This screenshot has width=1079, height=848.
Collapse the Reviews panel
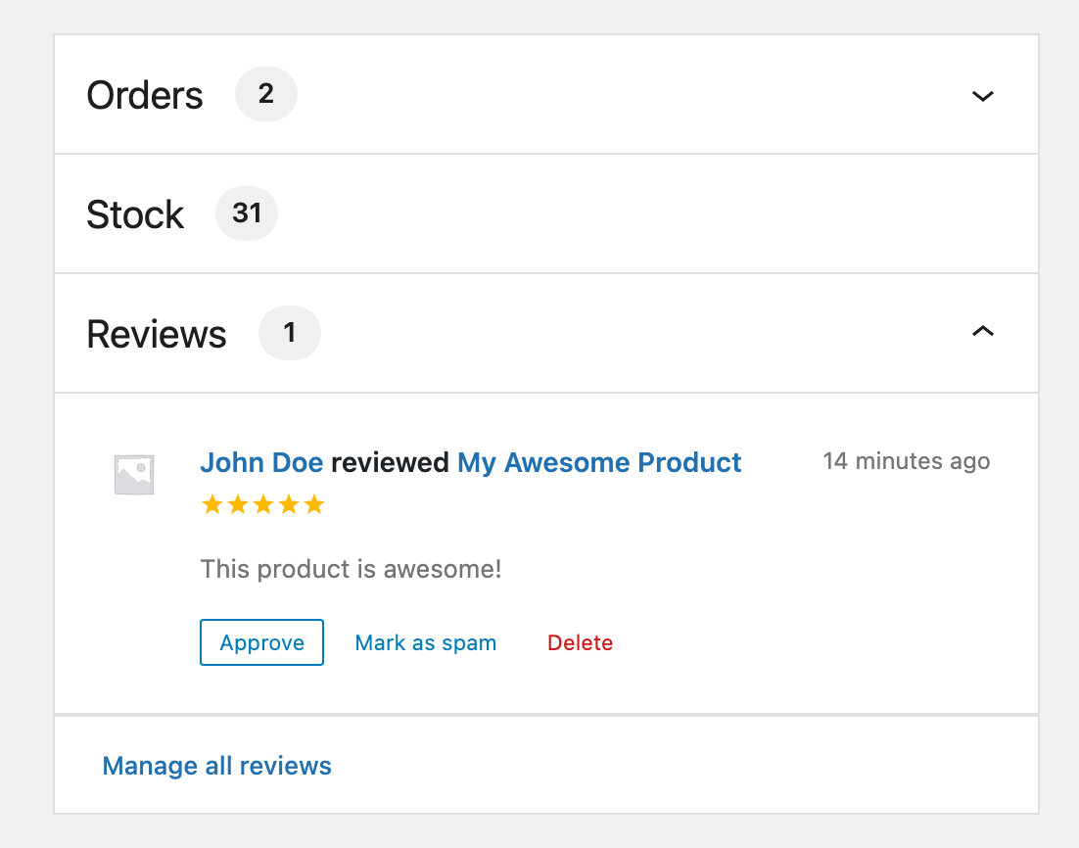[983, 332]
